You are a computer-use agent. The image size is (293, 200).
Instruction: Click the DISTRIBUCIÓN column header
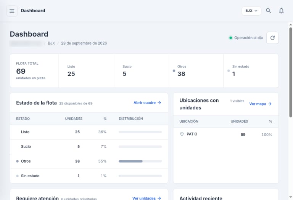(131, 118)
